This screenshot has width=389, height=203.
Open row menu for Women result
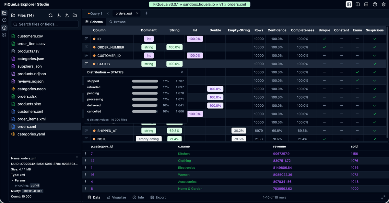tap(86, 175)
